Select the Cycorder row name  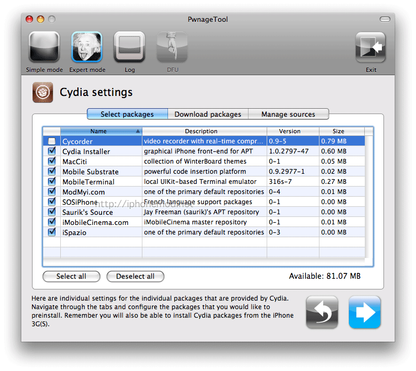point(77,141)
